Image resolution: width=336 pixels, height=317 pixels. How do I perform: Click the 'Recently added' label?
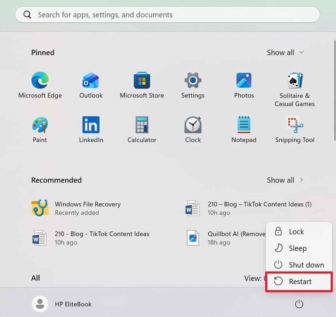click(x=77, y=213)
